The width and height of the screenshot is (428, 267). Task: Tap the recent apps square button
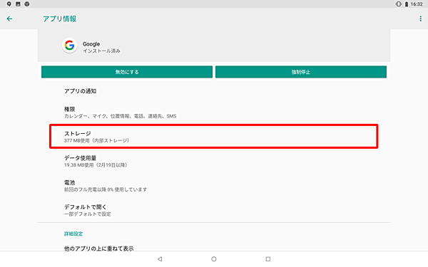point(268,259)
